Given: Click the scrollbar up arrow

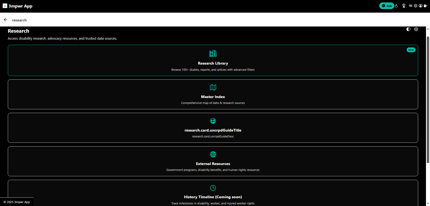Looking at the screenshot, I should pyautogui.click(x=428, y=29).
